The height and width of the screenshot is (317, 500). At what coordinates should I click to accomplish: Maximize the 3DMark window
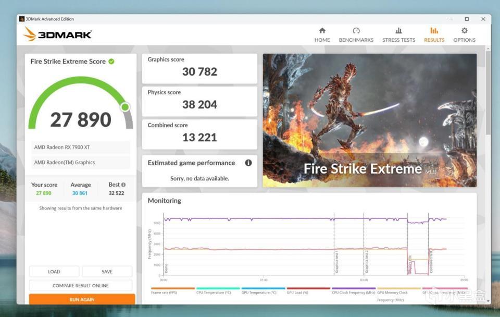click(x=467, y=19)
